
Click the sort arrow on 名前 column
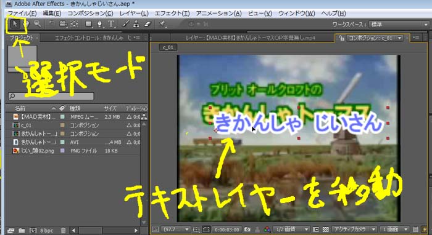tap(54, 108)
